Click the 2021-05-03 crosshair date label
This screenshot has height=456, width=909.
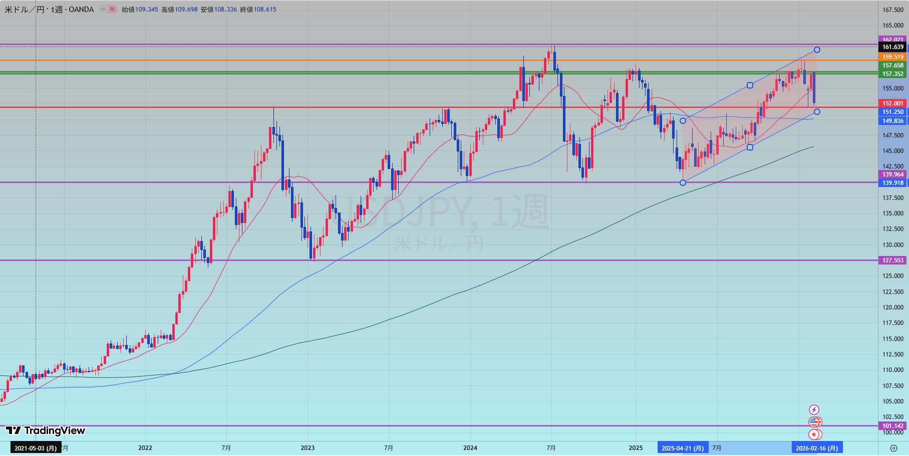pyautogui.click(x=35, y=448)
